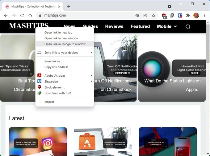This screenshot has height=156, width=210.
Task: Open Install Ubuntu Software Center article thumbnail
Action: click(103, 142)
